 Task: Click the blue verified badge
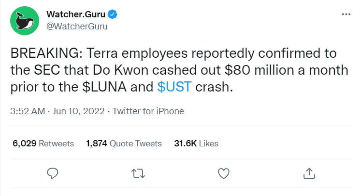pos(113,14)
